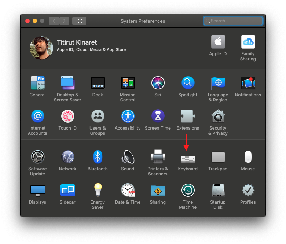Open Energy Saver preferences

pyautogui.click(x=98, y=191)
